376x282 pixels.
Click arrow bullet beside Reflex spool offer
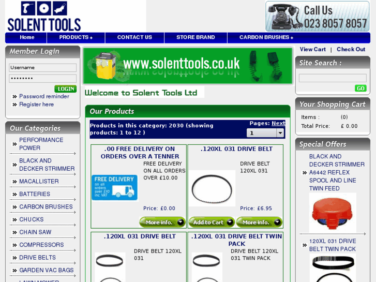pyautogui.click(x=305, y=172)
